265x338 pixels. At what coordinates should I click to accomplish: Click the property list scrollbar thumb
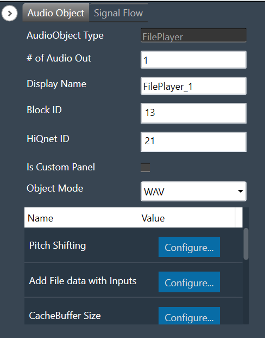coord(246,244)
